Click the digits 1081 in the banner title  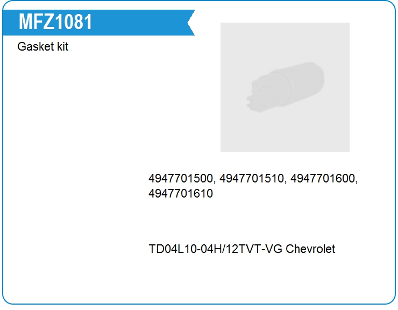(x=74, y=22)
